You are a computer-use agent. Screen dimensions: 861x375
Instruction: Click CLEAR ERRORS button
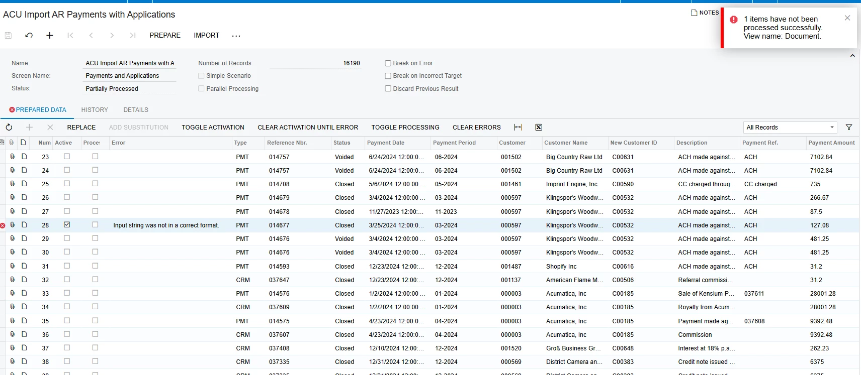pyautogui.click(x=477, y=128)
